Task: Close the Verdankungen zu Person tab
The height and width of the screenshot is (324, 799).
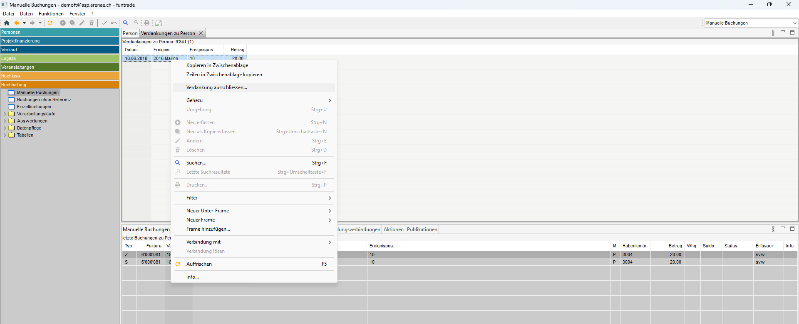Action: coord(201,33)
